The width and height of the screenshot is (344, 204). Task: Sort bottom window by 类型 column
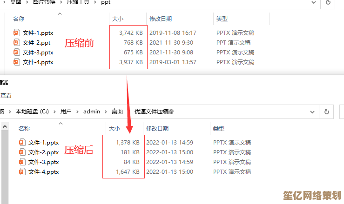pyautogui.click(x=219, y=128)
